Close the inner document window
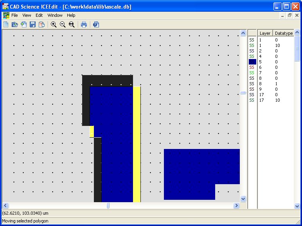302x226 pixels. click(x=297, y=16)
